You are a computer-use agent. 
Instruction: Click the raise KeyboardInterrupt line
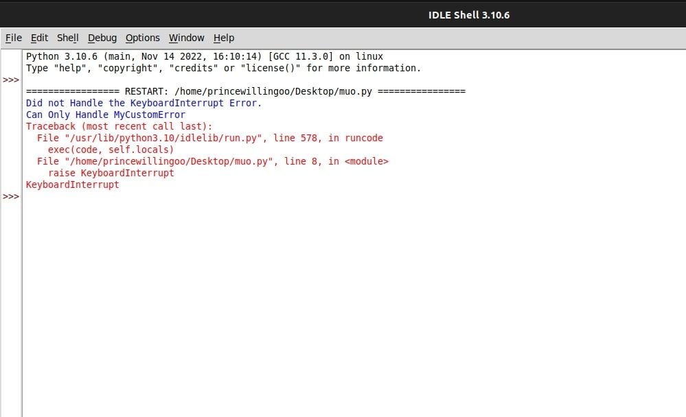point(109,173)
